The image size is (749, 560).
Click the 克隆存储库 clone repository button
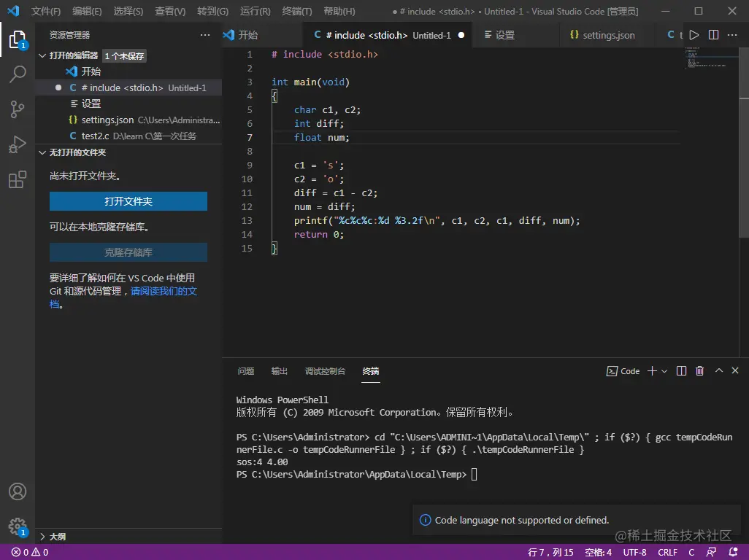(128, 252)
